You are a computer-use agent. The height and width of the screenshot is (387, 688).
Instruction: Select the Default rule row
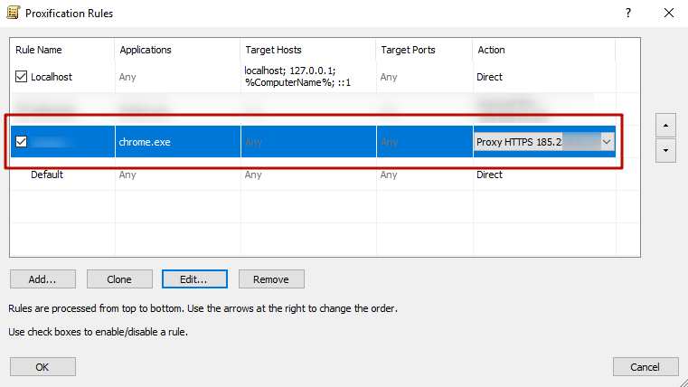pyautogui.click(x=47, y=175)
